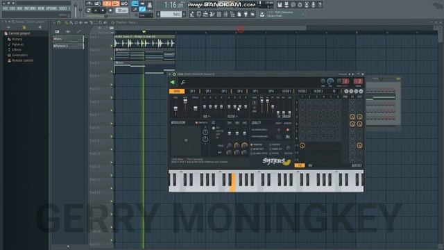
Task: Click the green speaker icon in Sytrus
Action: coord(173,83)
